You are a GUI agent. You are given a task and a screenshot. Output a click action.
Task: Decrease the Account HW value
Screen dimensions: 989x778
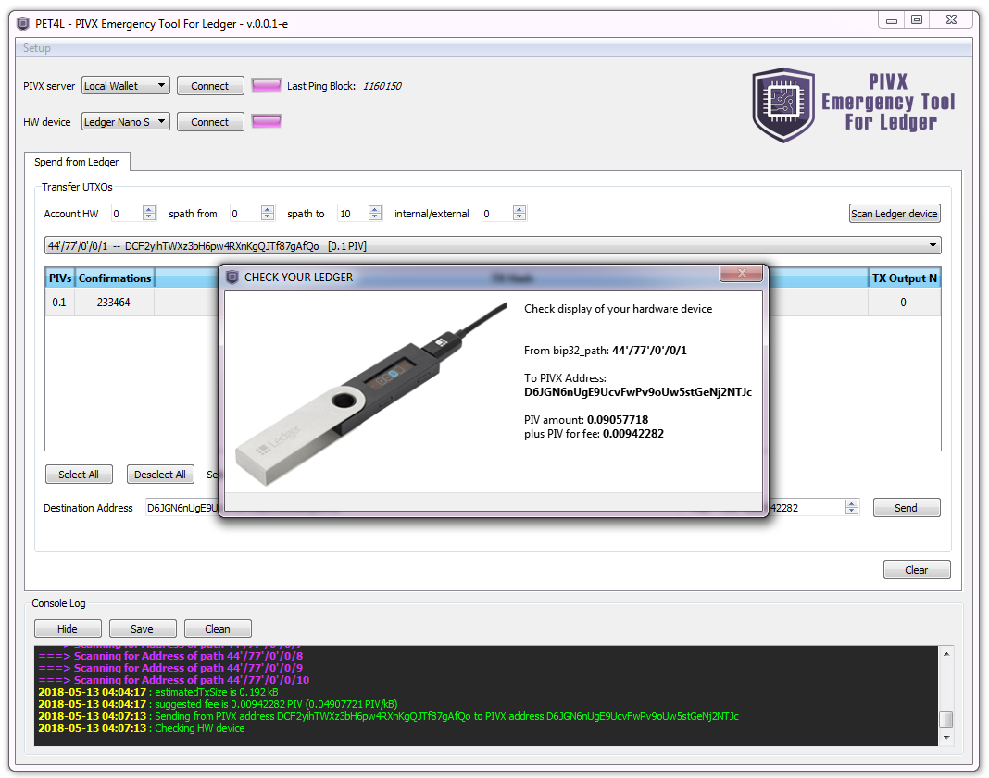[x=149, y=217]
